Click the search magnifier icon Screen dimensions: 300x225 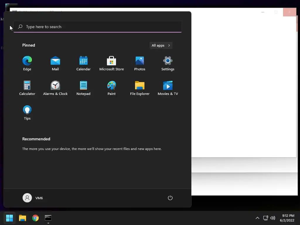(x=20, y=27)
